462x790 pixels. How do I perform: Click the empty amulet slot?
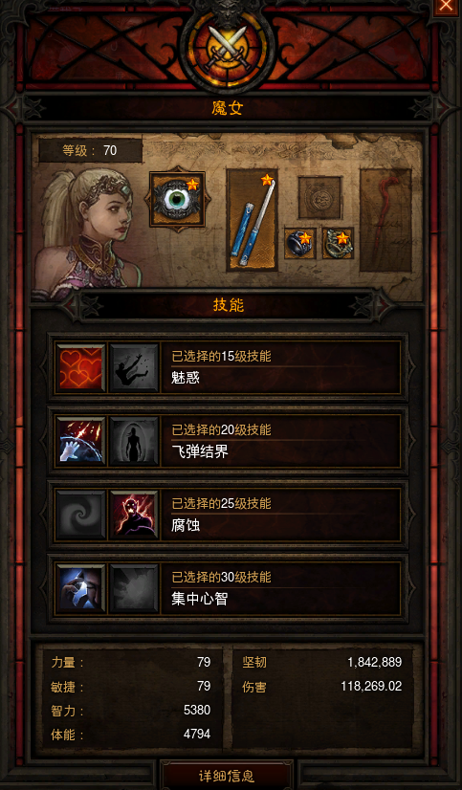click(319, 197)
